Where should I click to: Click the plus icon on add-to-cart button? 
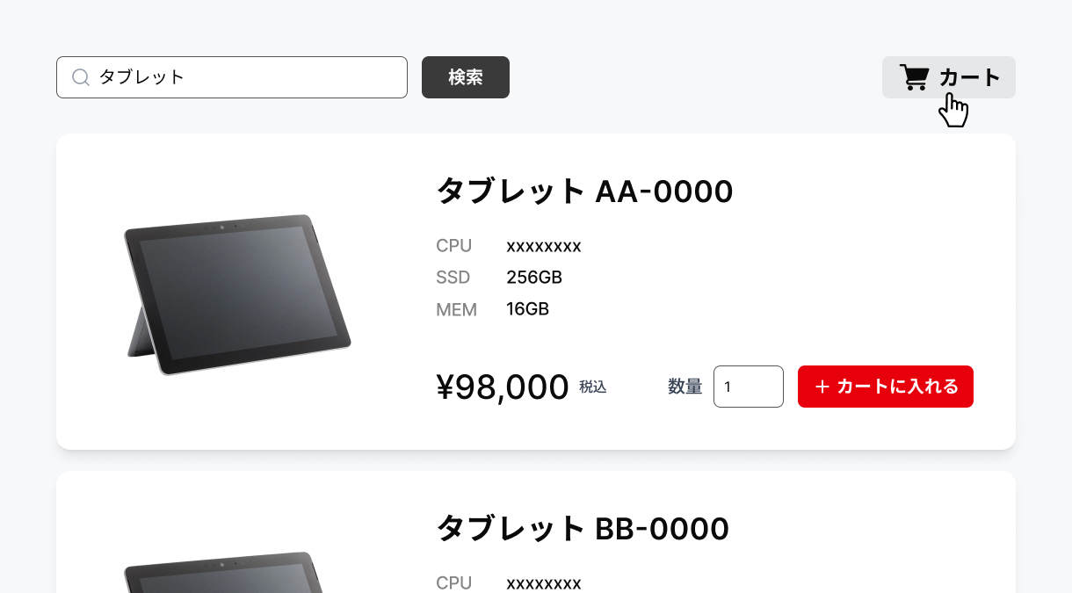coord(822,387)
